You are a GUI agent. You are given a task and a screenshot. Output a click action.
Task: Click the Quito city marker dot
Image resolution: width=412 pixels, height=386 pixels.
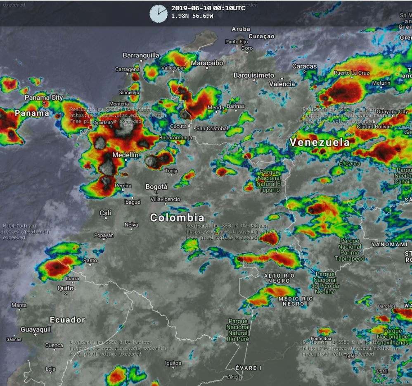[66, 293]
